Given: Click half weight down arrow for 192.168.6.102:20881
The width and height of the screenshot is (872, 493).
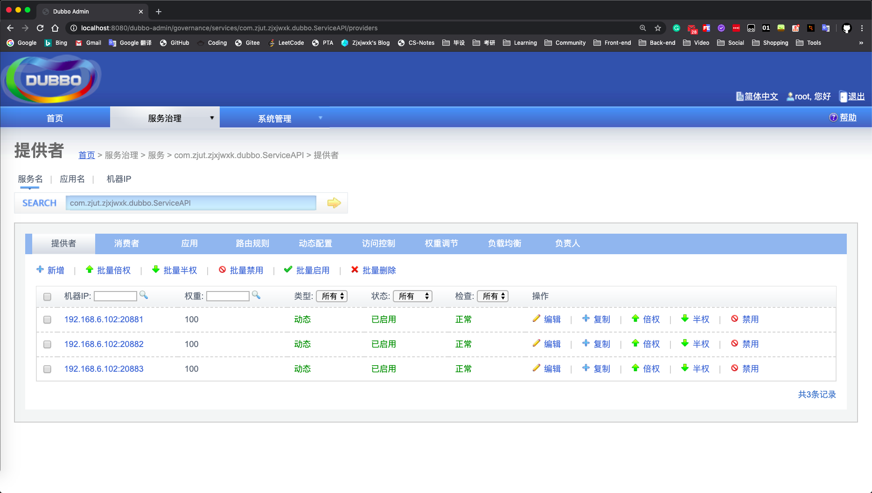Looking at the screenshot, I should (685, 319).
